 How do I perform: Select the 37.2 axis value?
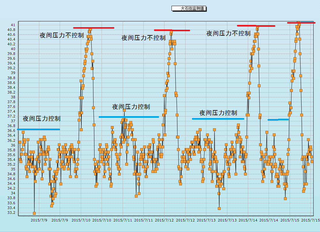pos(11,116)
